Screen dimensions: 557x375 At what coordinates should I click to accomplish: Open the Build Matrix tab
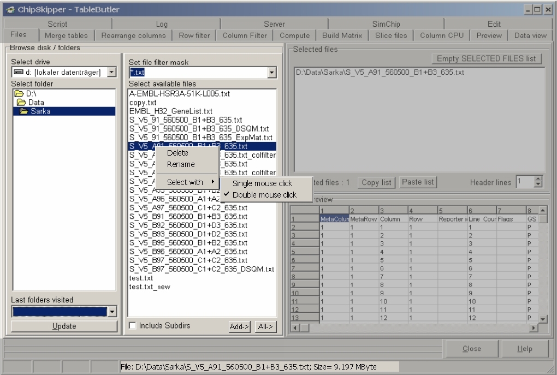[342, 35]
